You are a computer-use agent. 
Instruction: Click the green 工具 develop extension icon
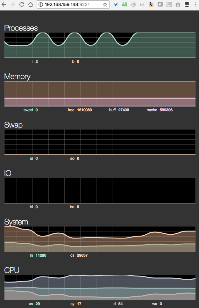[124, 5]
